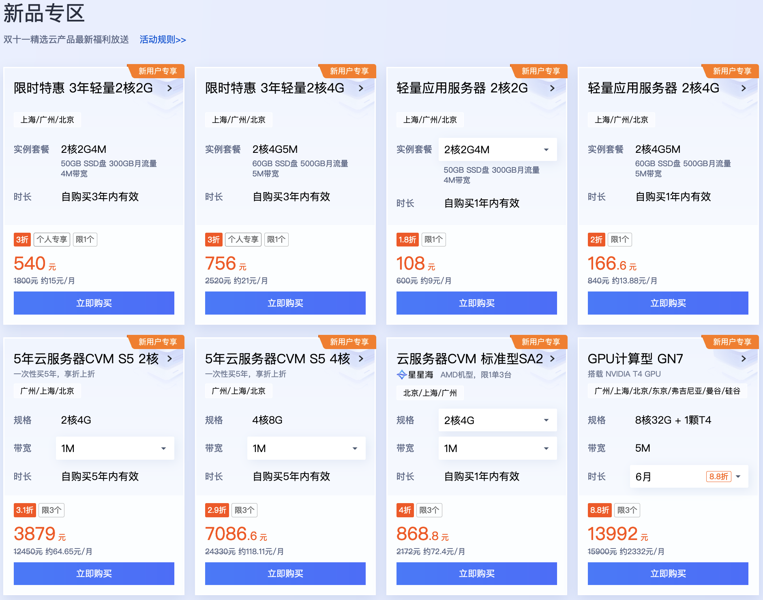This screenshot has height=600, width=763.
Task: Click 北京/上海/广州 region label on SA2 card
Action: point(430,393)
